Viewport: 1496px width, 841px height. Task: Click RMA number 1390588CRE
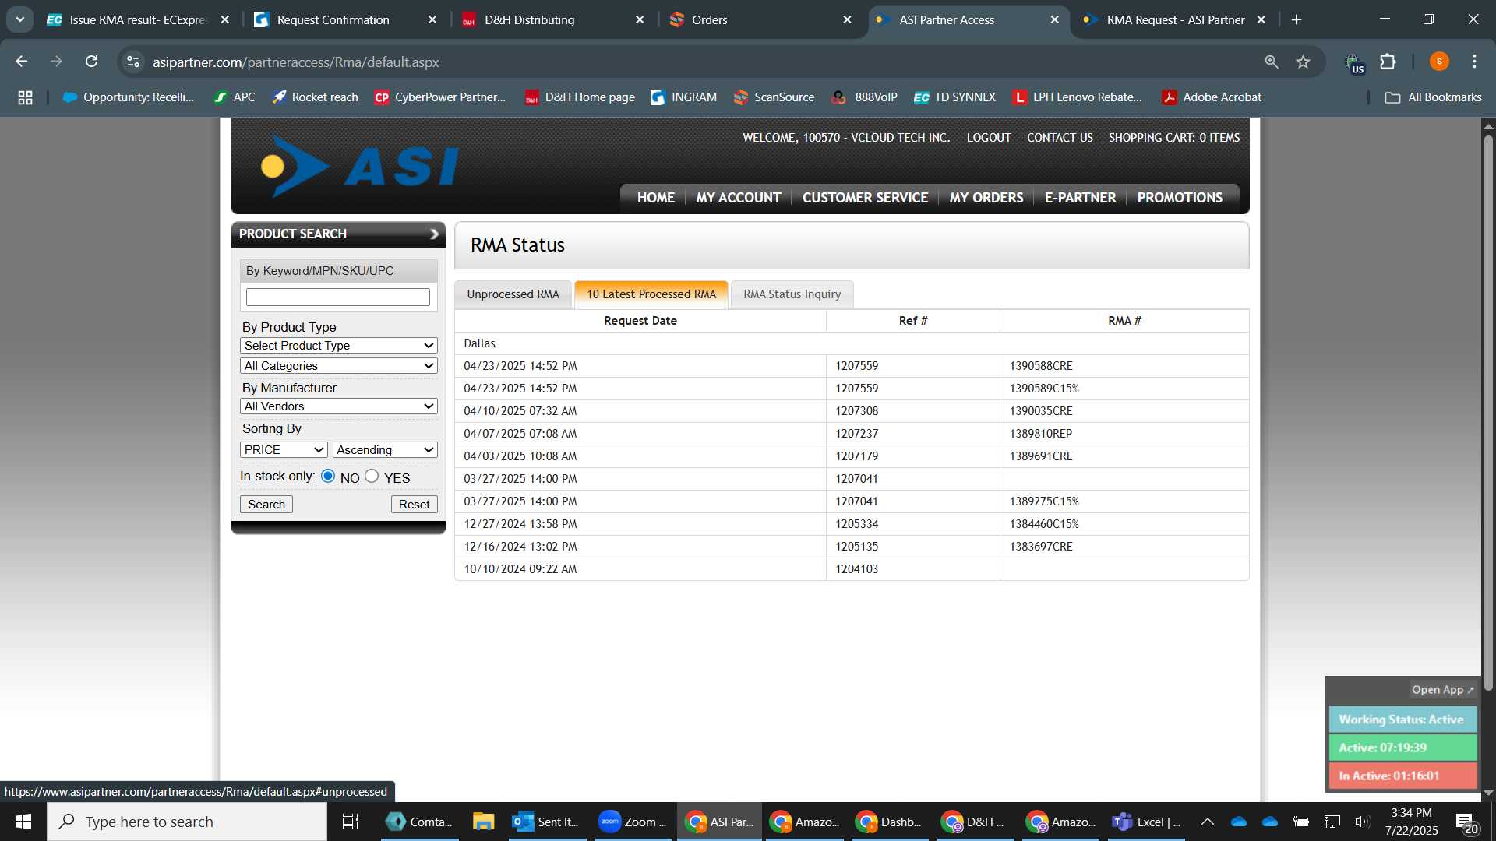[x=1041, y=366]
